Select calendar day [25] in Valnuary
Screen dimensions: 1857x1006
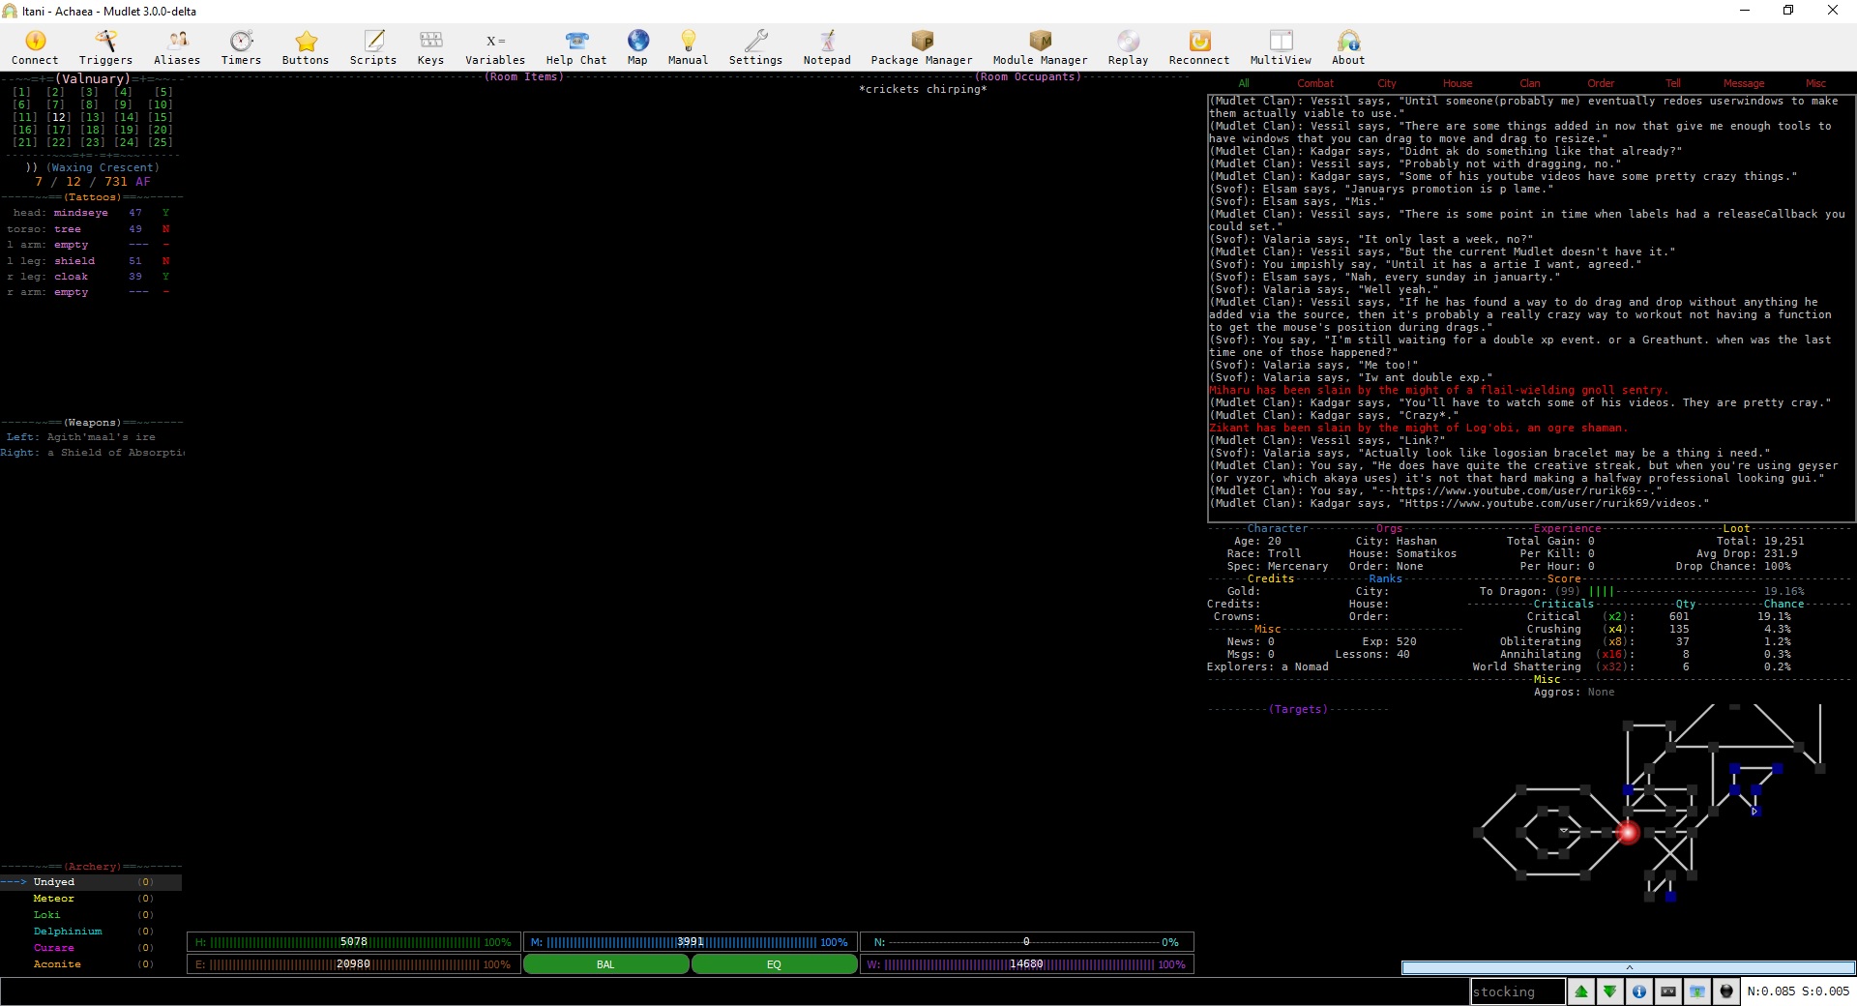[161, 142]
